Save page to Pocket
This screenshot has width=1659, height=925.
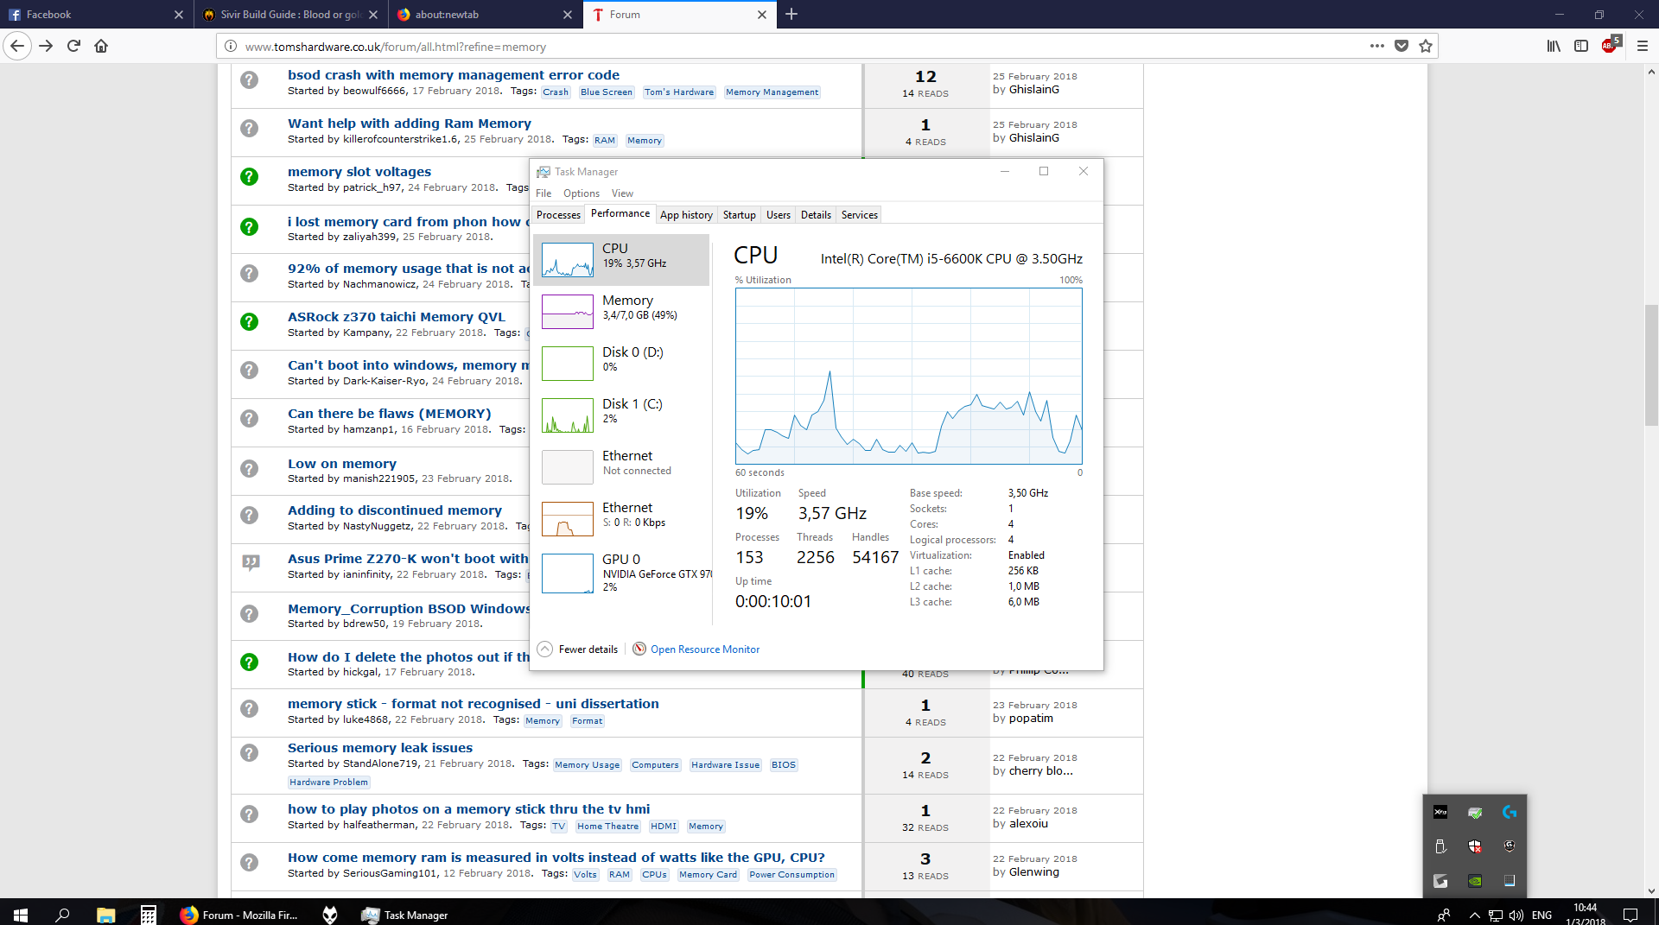tap(1402, 46)
